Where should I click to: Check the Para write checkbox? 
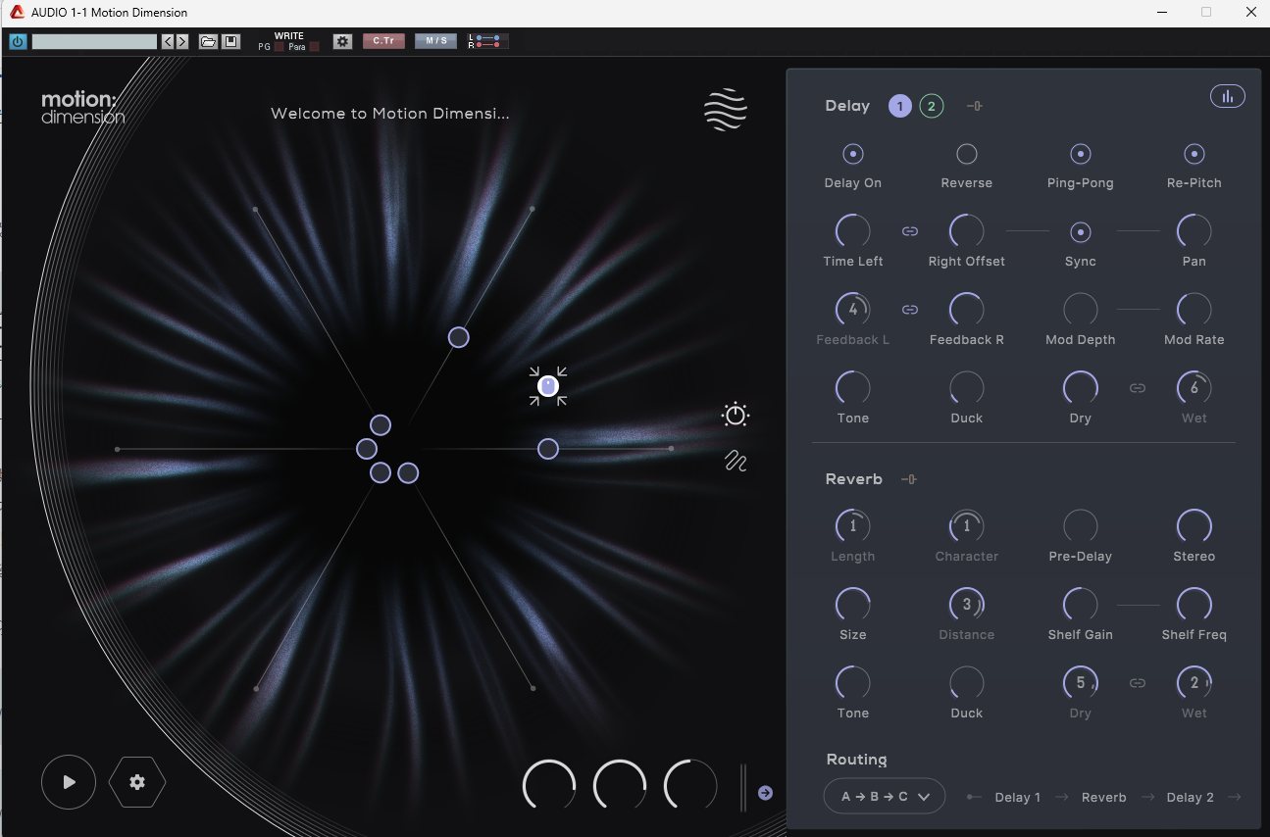coord(314,47)
